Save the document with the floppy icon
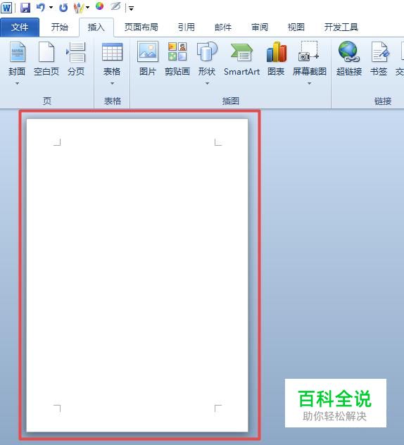 click(25, 8)
